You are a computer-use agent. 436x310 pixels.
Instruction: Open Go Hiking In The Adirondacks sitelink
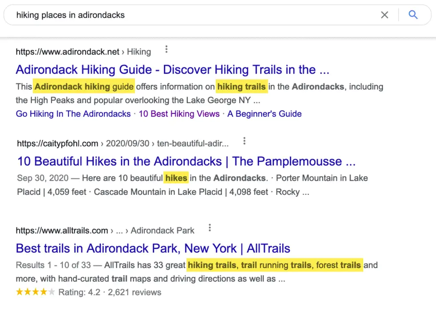[73, 114]
